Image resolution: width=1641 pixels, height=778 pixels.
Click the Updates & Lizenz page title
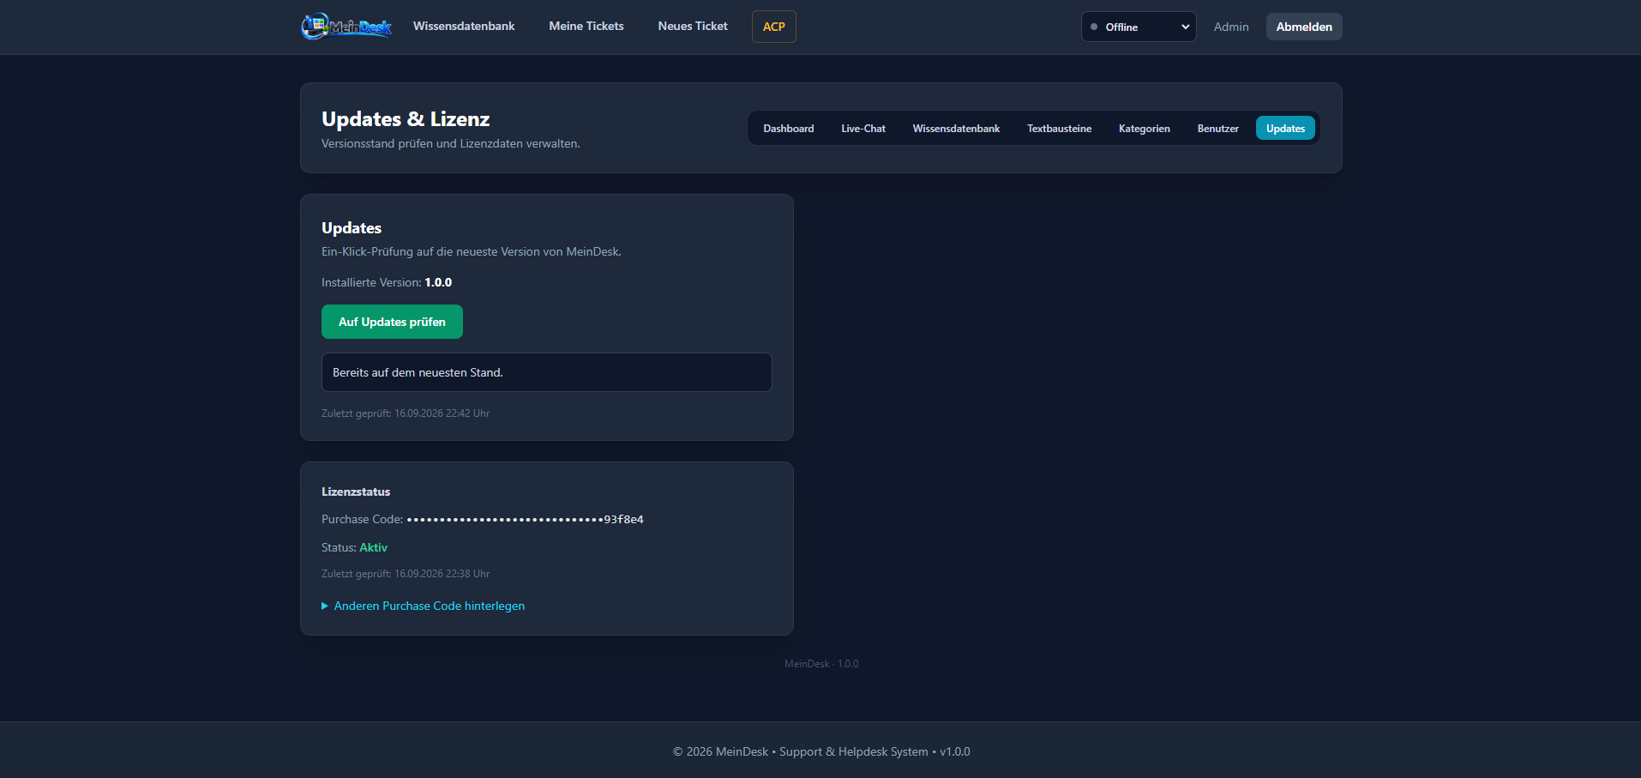tap(406, 119)
